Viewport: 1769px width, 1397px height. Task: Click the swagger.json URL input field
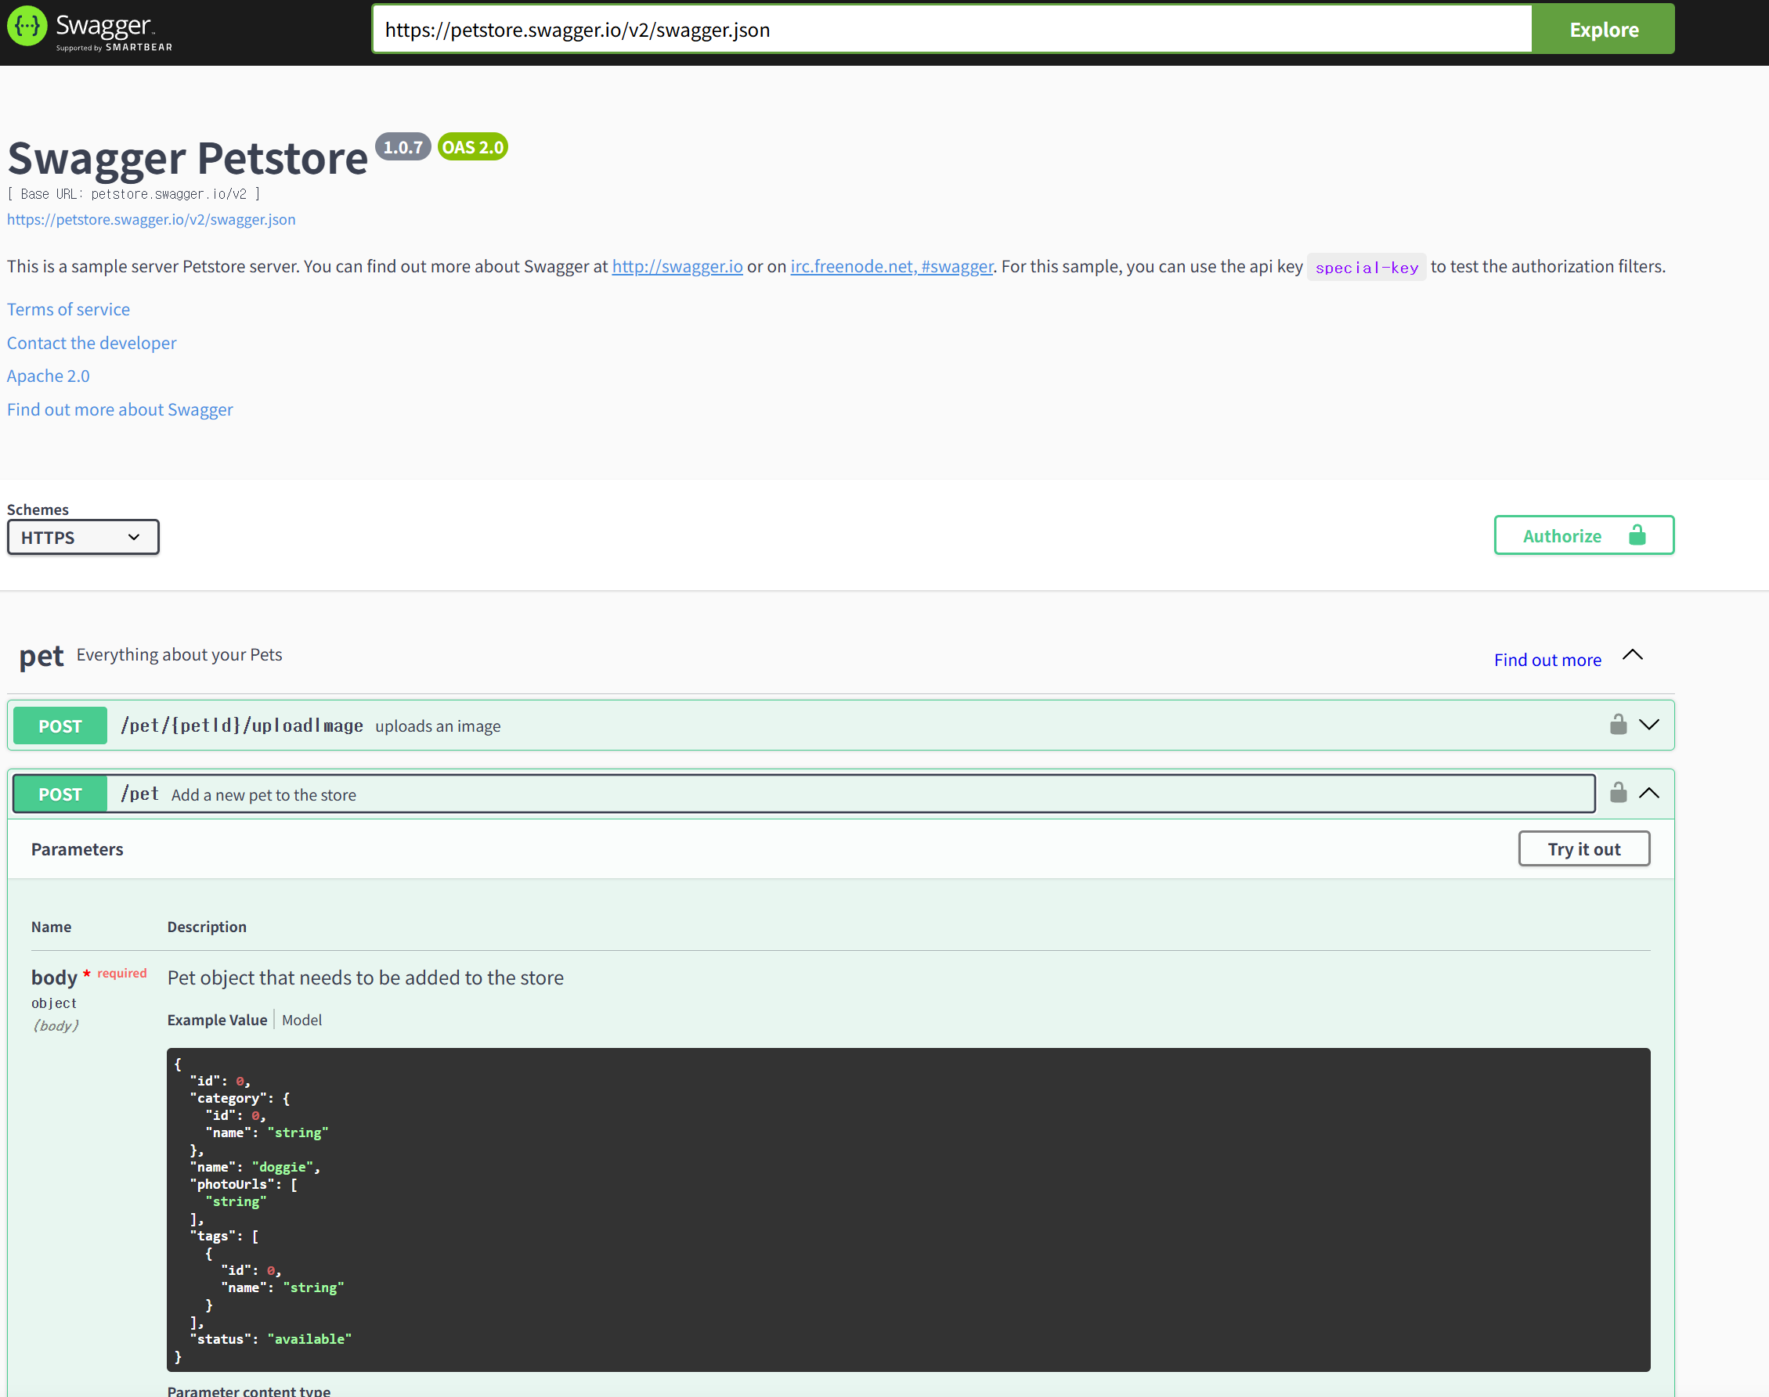951,30
